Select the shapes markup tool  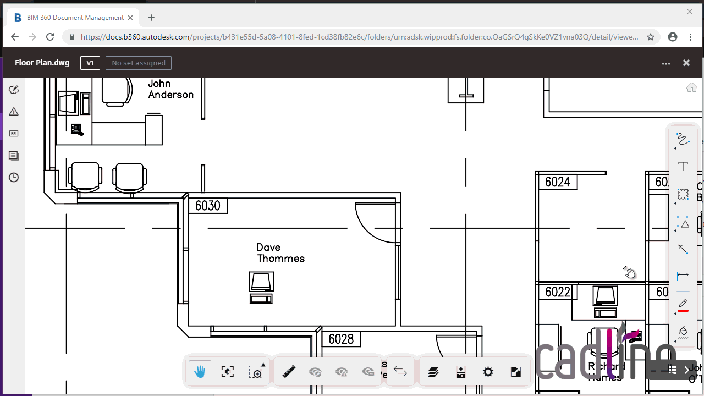[x=683, y=222]
